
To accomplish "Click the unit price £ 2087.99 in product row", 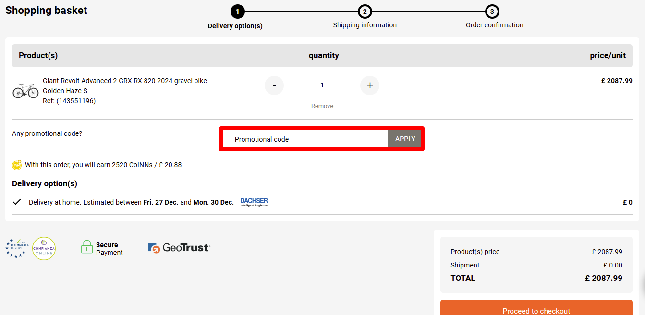I will click(x=617, y=81).
